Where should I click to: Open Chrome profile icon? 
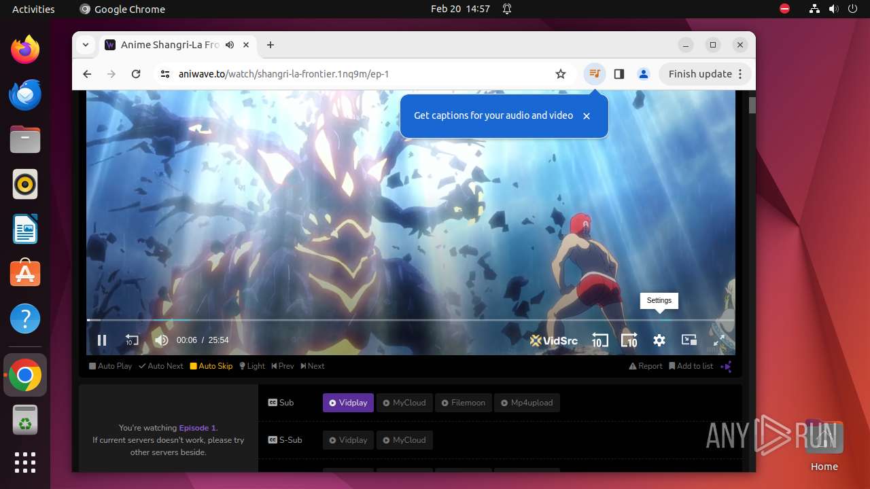point(644,74)
